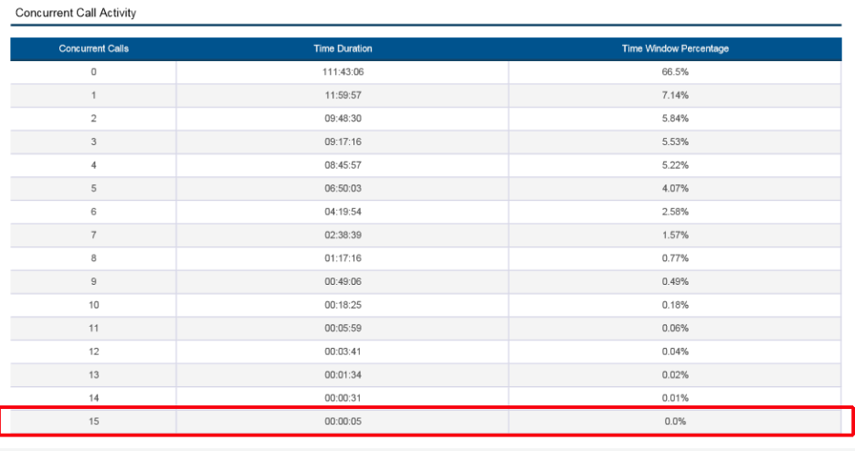Click concurrent calls value 10
This screenshot has width=855, height=451.
(94, 305)
